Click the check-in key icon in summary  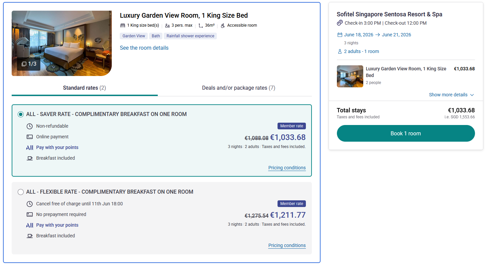click(x=340, y=23)
